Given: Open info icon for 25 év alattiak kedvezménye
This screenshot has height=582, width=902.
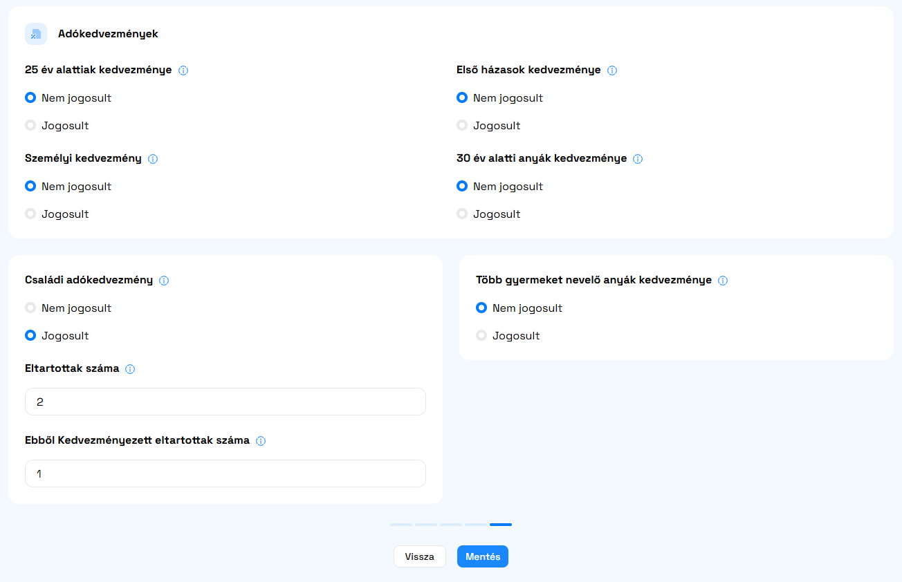Looking at the screenshot, I should pos(183,71).
